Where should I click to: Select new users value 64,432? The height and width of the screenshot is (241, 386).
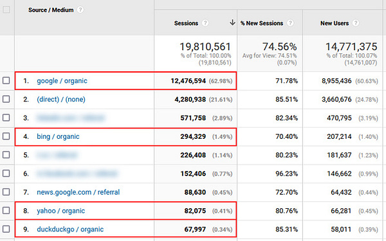pos(341,192)
